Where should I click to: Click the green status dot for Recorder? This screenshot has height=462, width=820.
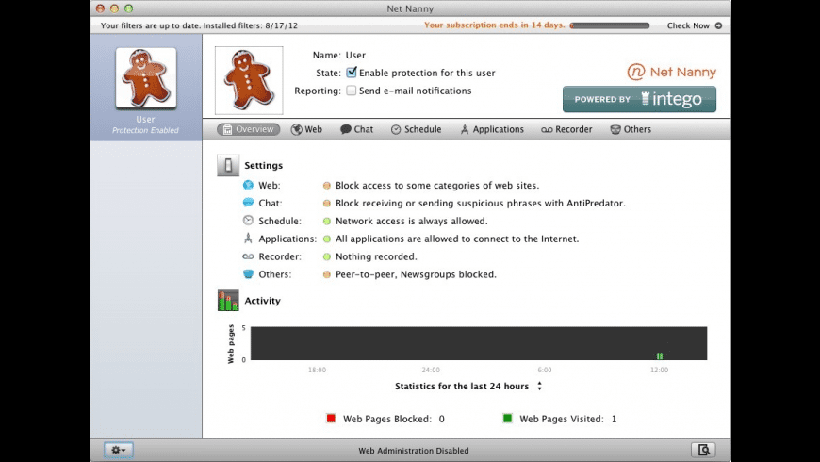pos(327,256)
